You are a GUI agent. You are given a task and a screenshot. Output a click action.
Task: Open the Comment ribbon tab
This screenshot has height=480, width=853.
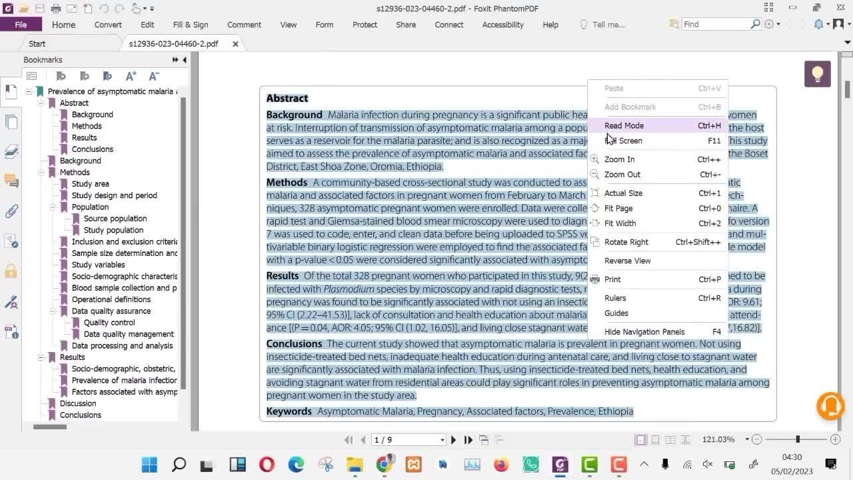point(244,25)
